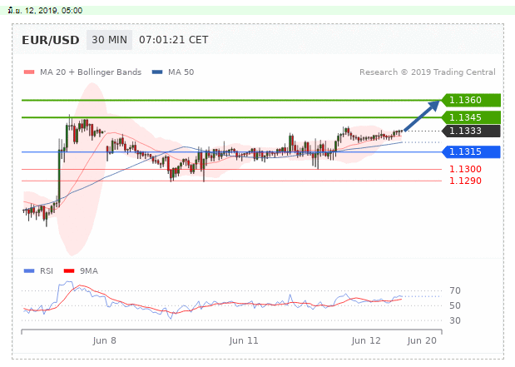Click the 1.1300 red support value
This screenshot has width=515, height=367.
(x=465, y=169)
